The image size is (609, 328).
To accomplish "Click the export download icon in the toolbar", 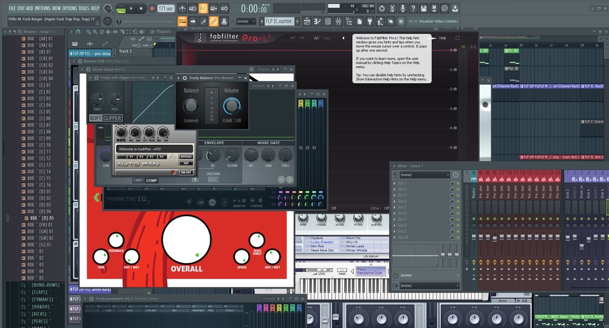I will tap(455, 8).
